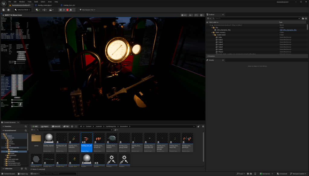
Task: Open the Lit view mode dropdown
Action: pos(185,15)
